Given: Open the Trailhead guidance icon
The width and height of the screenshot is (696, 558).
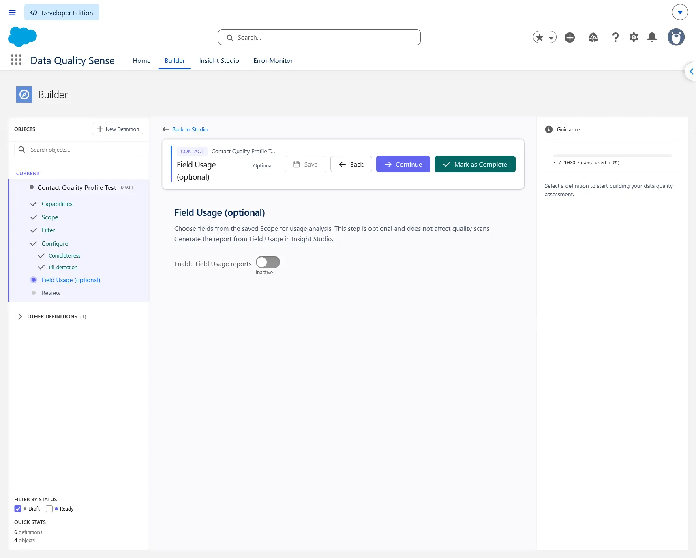Looking at the screenshot, I should 593,37.
